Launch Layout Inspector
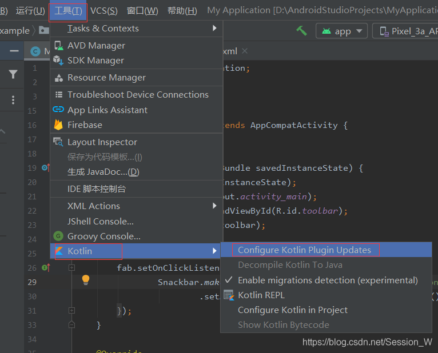This screenshot has height=353, width=438. 136,142
